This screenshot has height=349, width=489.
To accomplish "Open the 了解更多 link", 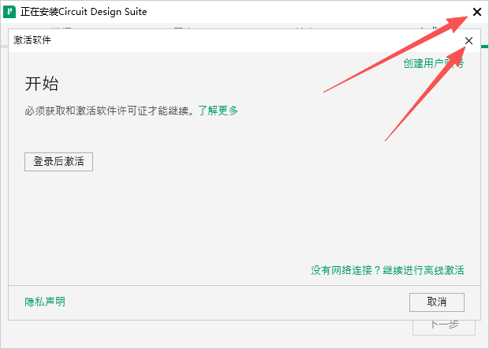I will 218,111.
